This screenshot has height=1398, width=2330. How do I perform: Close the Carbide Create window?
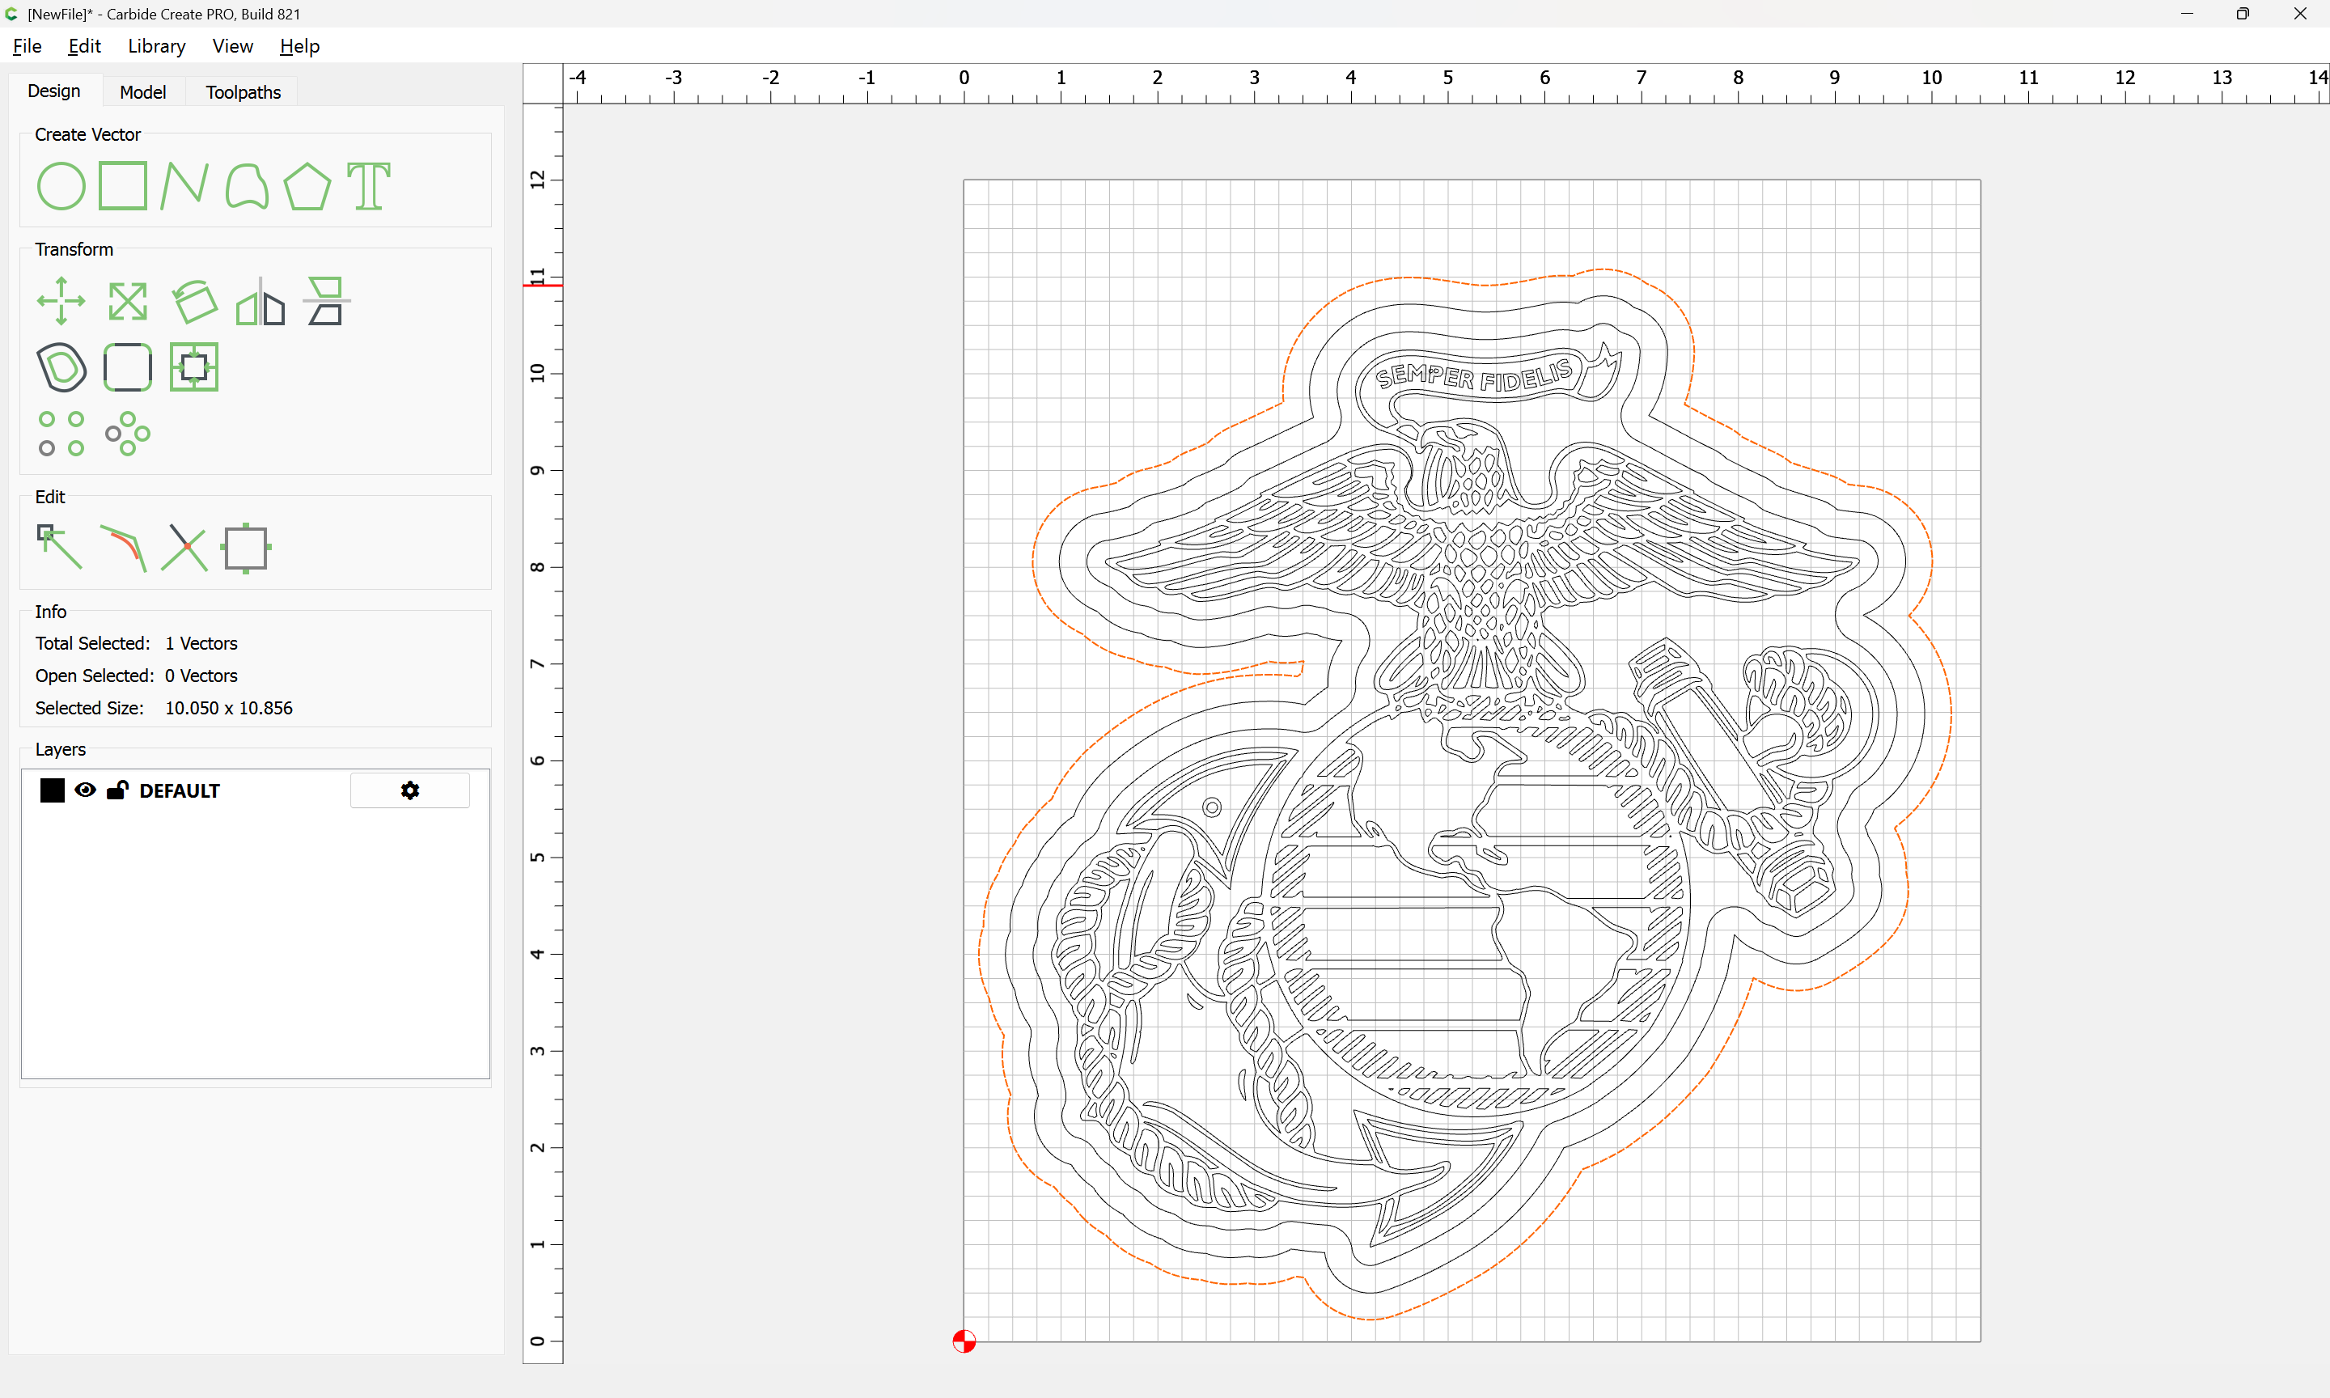2300,14
